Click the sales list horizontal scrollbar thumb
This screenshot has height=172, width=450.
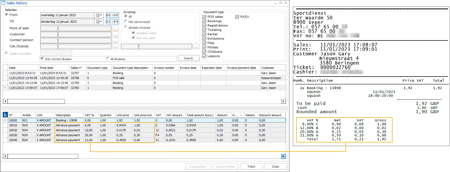point(36,101)
